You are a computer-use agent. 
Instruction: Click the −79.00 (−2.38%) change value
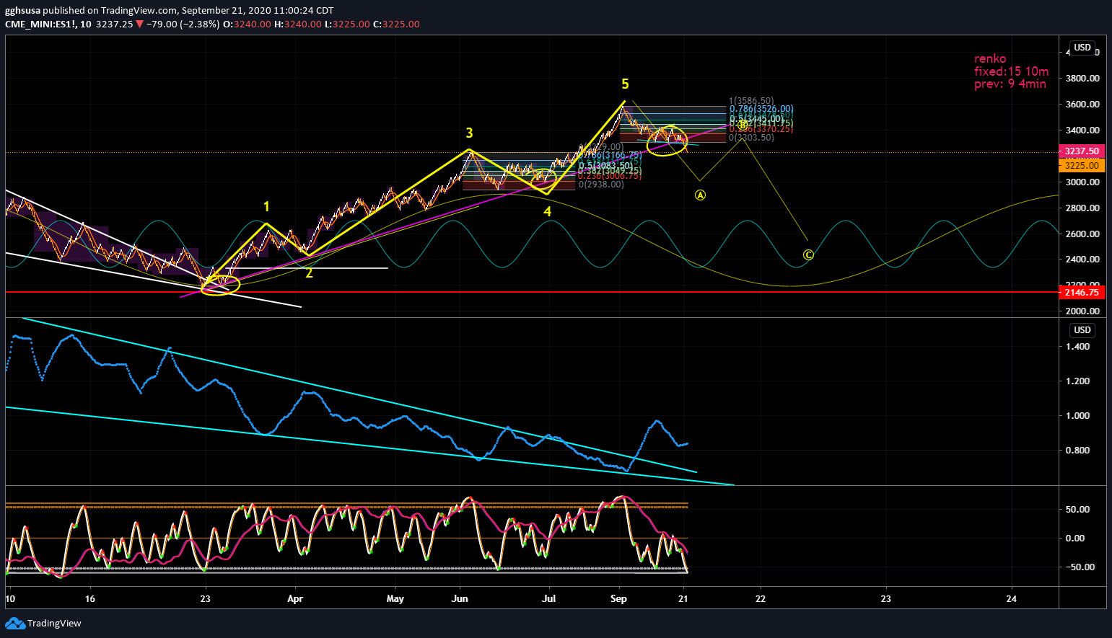(x=183, y=24)
